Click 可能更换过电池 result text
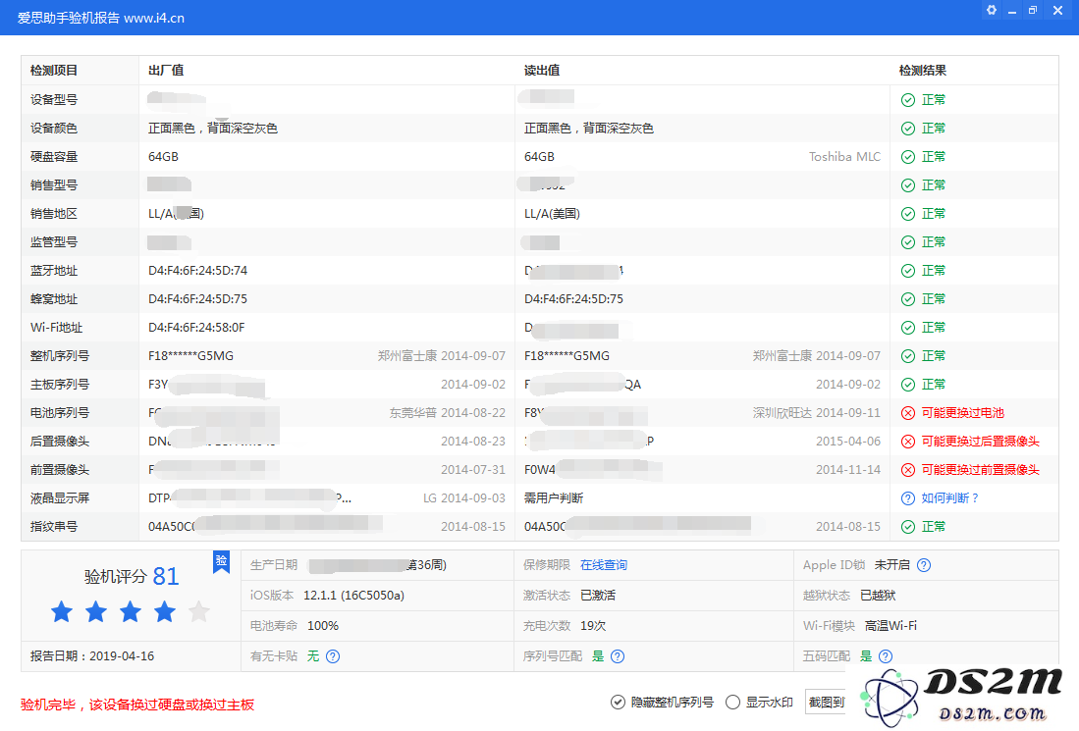 tap(963, 413)
